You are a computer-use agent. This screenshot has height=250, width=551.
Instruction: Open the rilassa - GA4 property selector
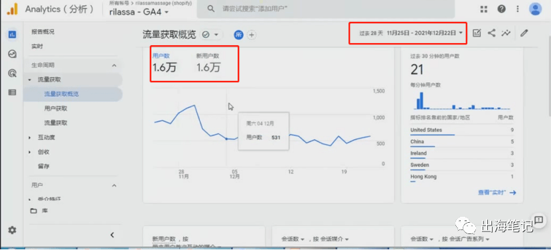tap(139, 13)
